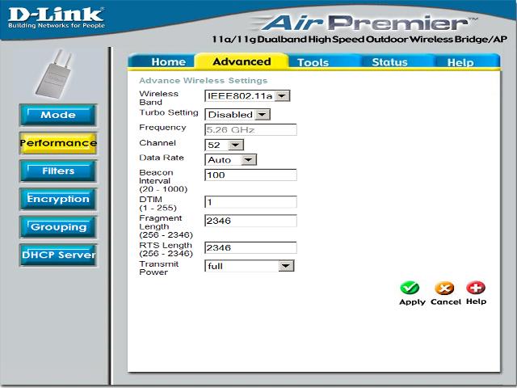
Task: Click the red Help plus icon
Action: [x=476, y=288]
